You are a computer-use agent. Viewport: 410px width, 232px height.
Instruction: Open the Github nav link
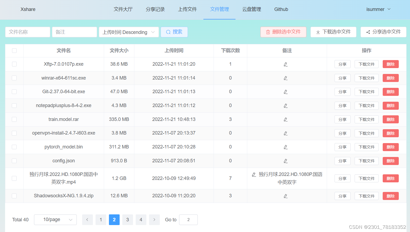click(281, 9)
